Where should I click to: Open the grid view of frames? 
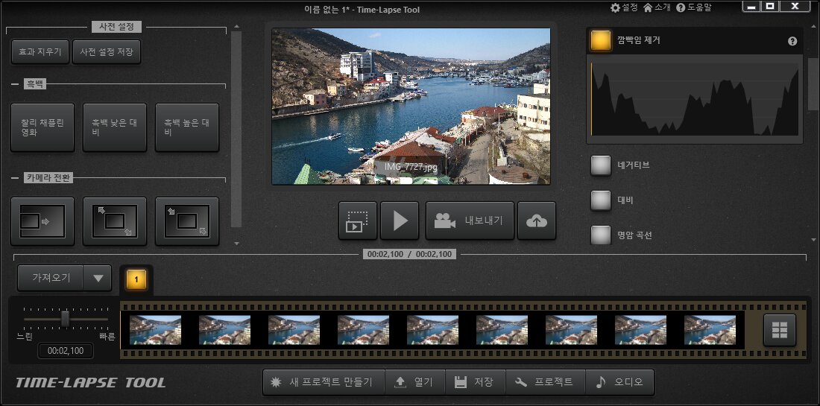tap(780, 330)
